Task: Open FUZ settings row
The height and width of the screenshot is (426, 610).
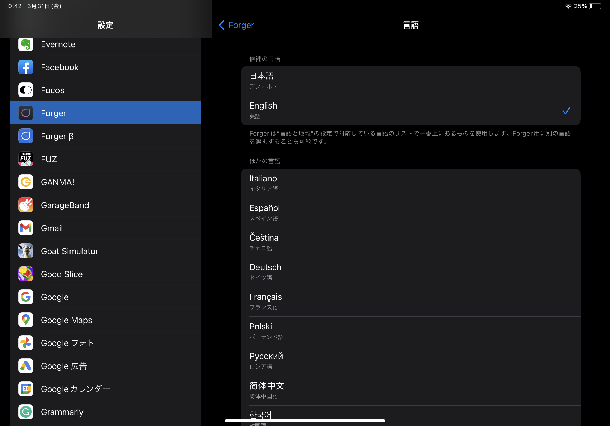Action: [x=106, y=159]
